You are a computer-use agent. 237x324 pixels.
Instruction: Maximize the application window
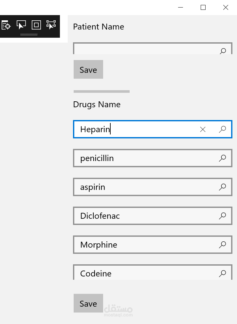click(203, 8)
